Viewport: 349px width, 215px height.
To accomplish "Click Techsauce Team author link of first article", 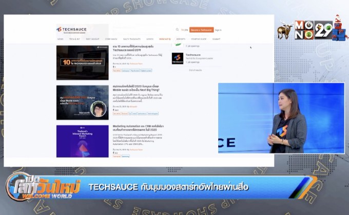I will (x=136, y=64).
